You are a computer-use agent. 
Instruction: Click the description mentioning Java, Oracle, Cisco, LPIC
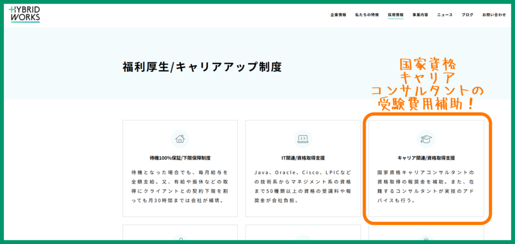[303, 186]
